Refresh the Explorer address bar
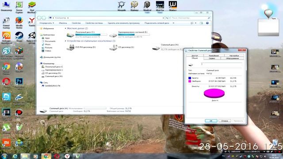 [x=167, y=18]
